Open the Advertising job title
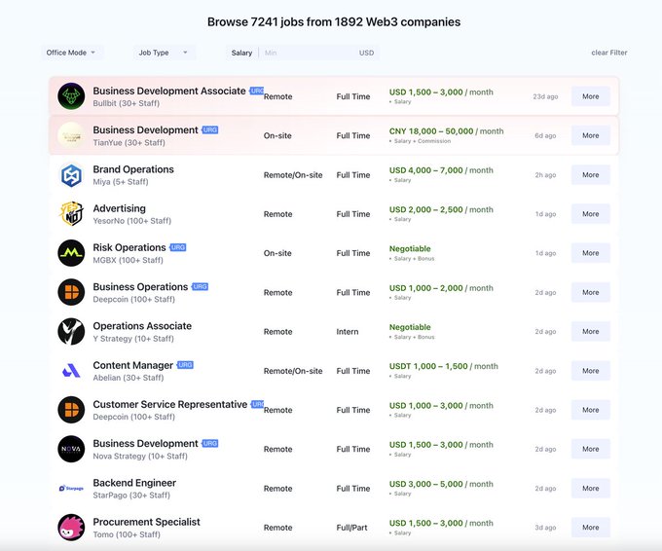The height and width of the screenshot is (551, 662). pyautogui.click(x=120, y=208)
